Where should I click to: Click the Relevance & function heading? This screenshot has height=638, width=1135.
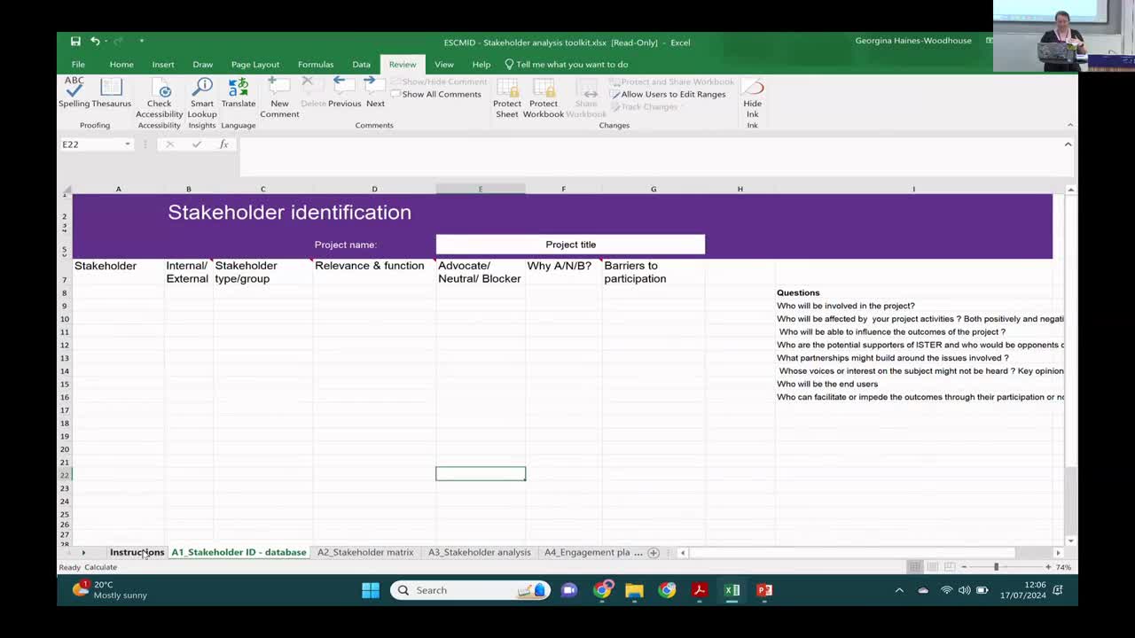tap(374, 272)
